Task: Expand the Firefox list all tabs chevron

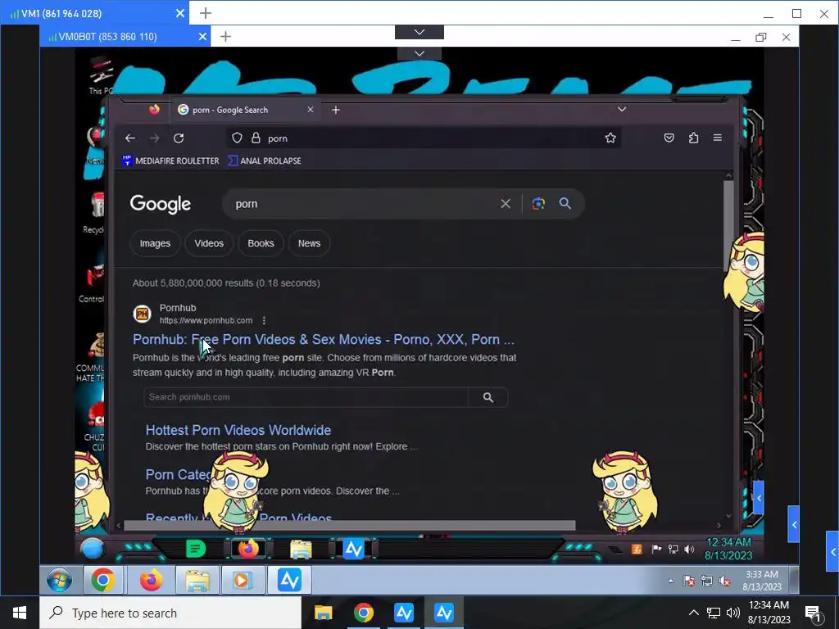Action: pyautogui.click(x=622, y=109)
